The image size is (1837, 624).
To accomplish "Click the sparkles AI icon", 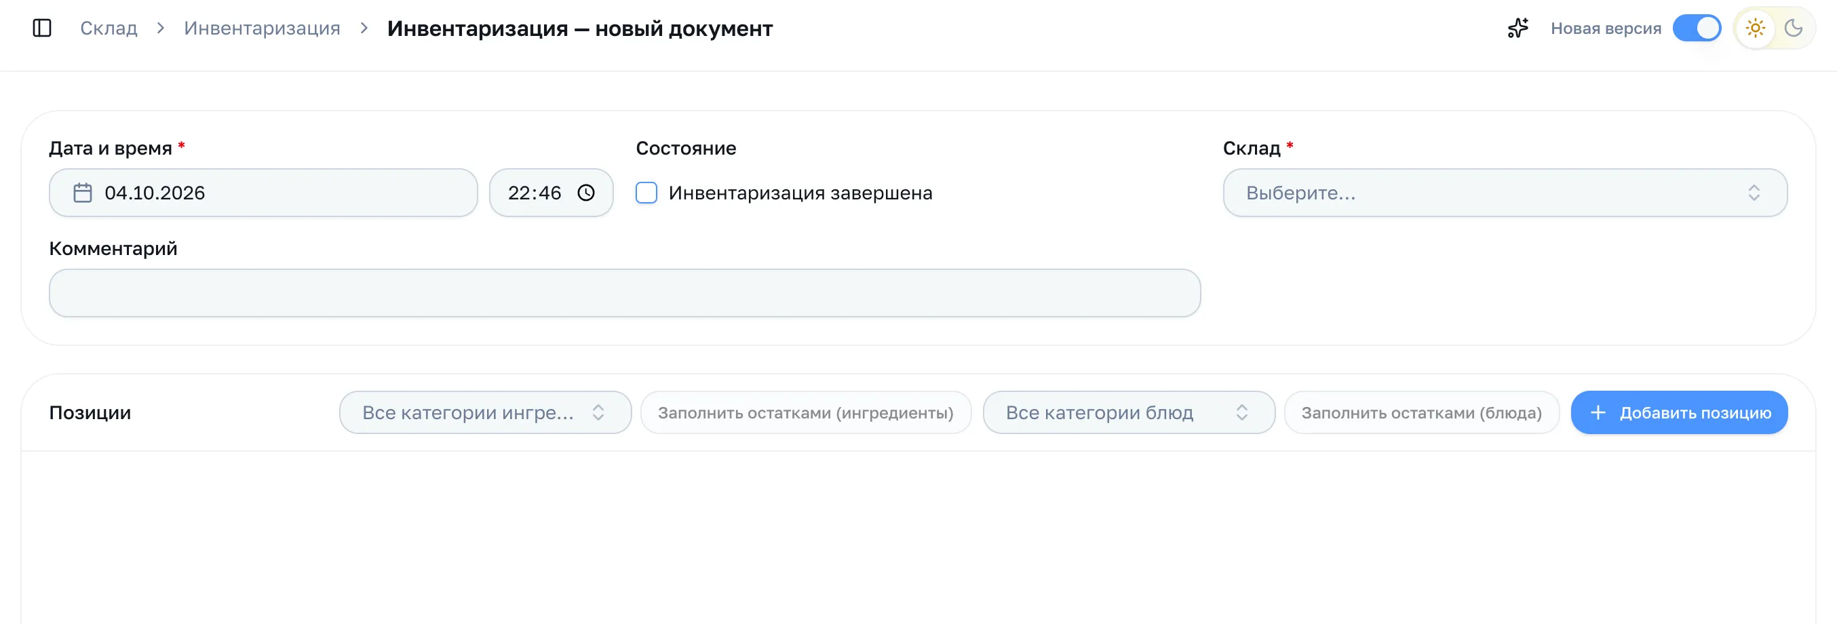I will [1517, 28].
